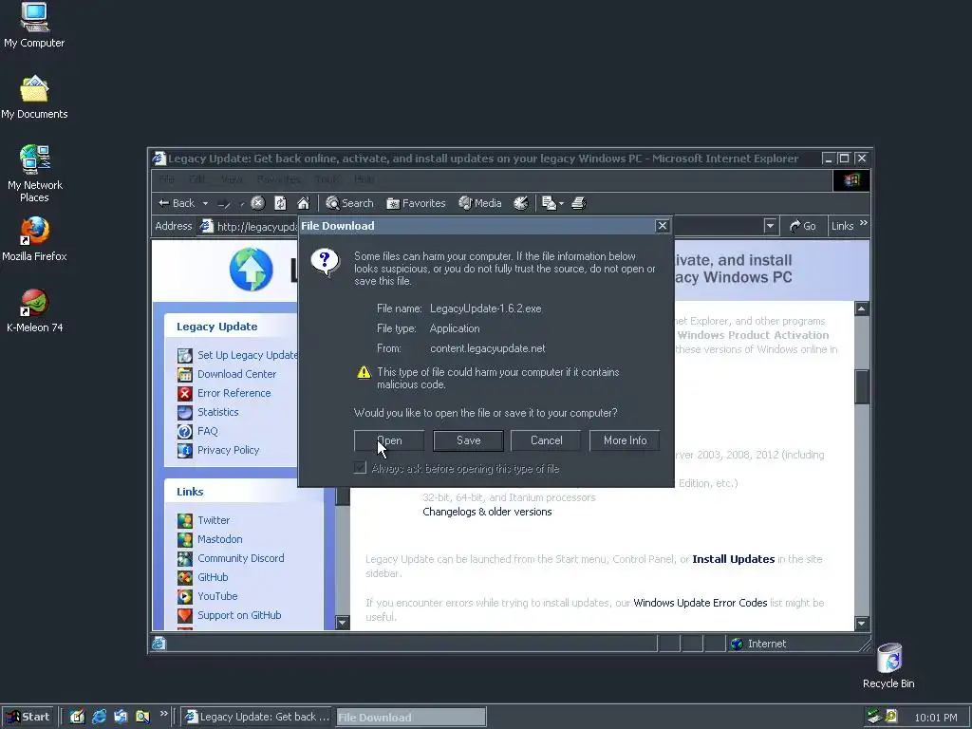The image size is (972, 729).
Task: Open the Favorites menu in the menu bar
Action: pyautogui.click(x=278, y=179)
